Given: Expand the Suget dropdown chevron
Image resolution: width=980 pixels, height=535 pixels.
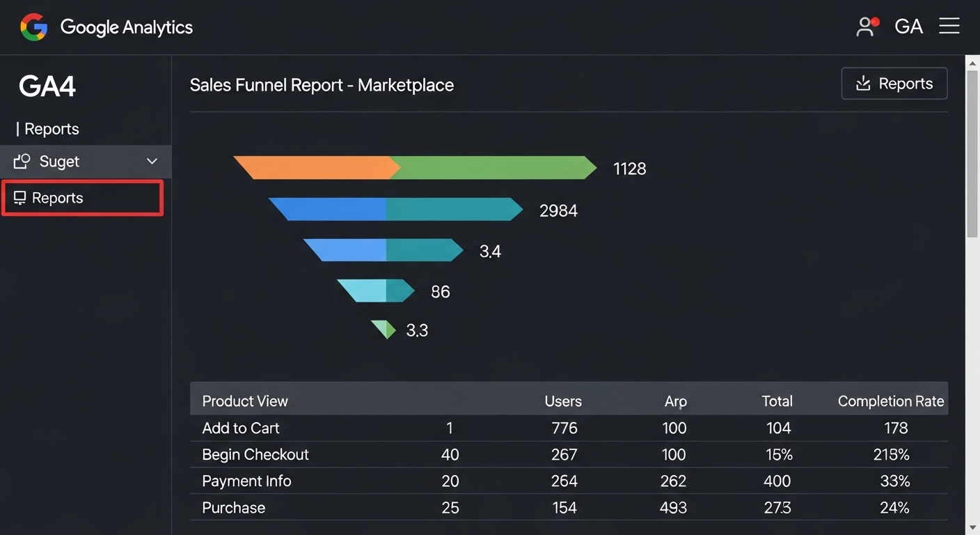Looking at the screenshot, I should [152, 162].
